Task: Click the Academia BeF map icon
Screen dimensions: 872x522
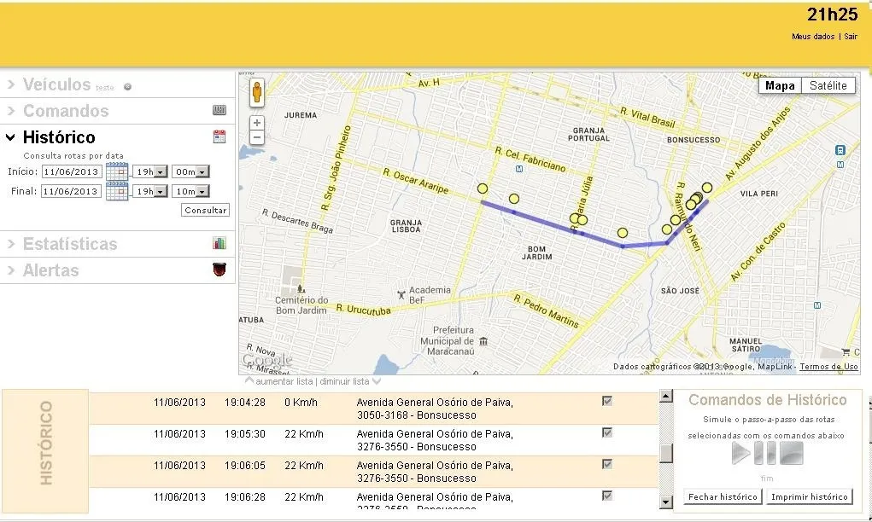Action: 401,295
